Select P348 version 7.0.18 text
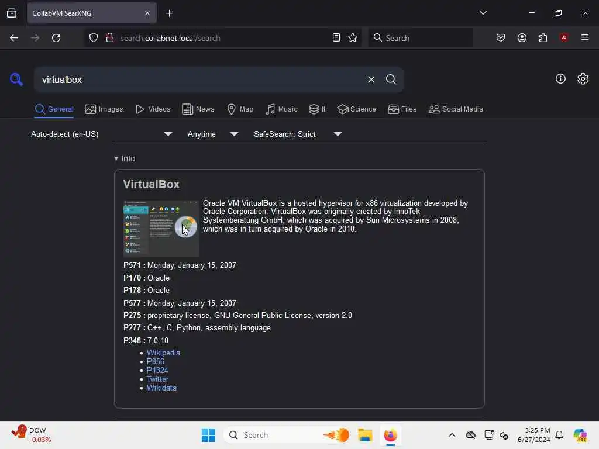This screenshot has width=599, height=449. click(x=146, y=340)
